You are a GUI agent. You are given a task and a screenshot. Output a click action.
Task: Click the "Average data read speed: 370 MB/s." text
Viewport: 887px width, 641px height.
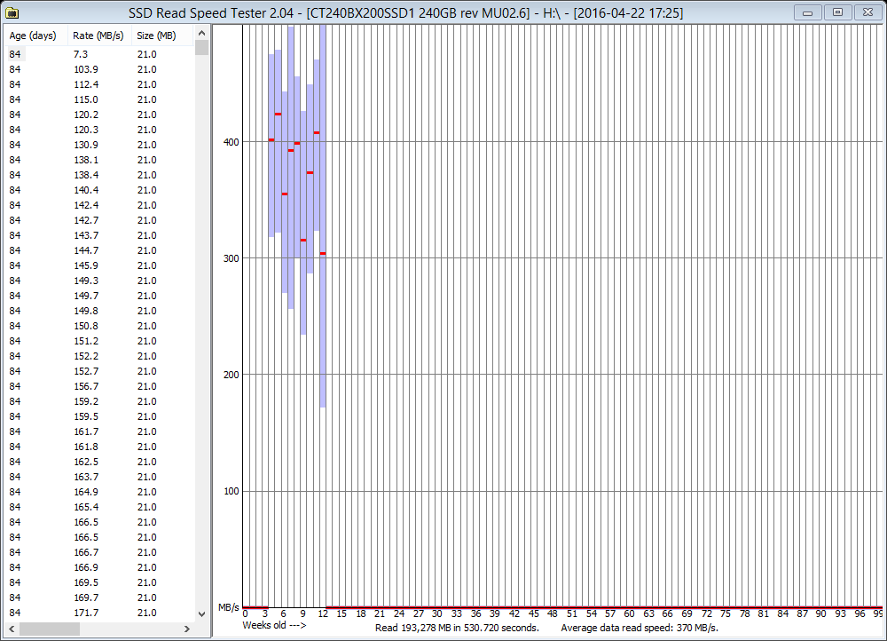640,628
